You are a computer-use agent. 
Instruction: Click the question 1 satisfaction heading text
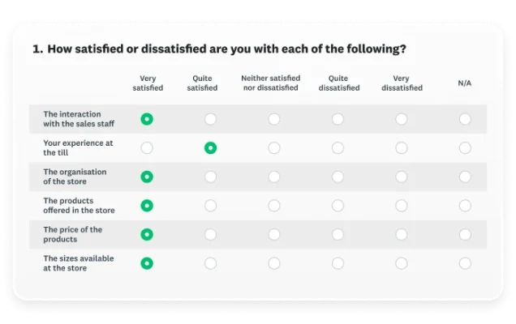coord(219,49)
